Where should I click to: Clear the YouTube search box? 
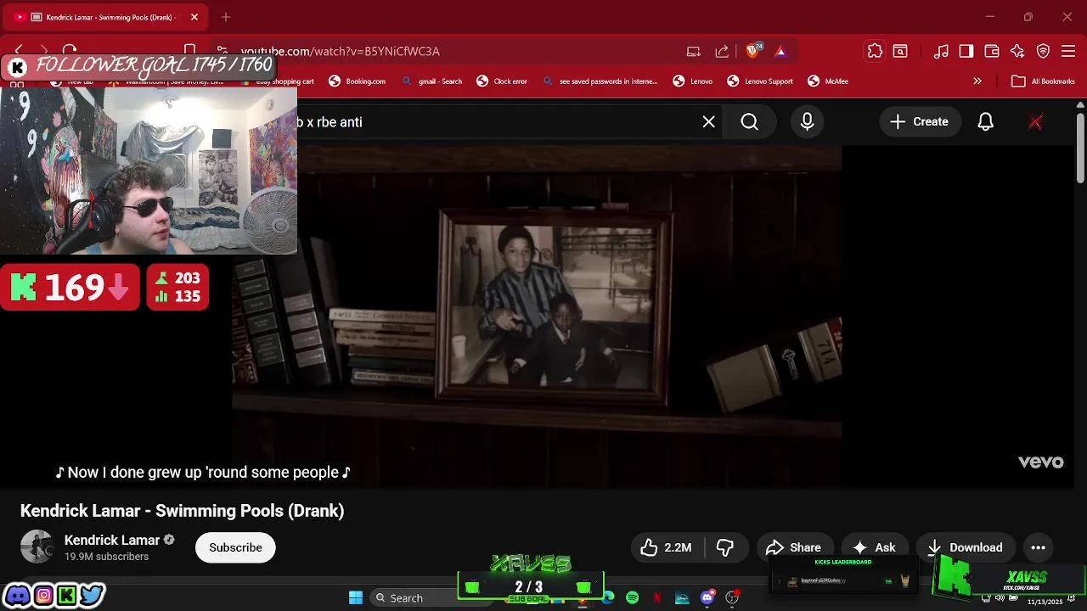coord(709,122)
